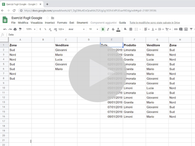Open the Formato menu
This screenshot has width=195, height=146.
tap(62, 23)
